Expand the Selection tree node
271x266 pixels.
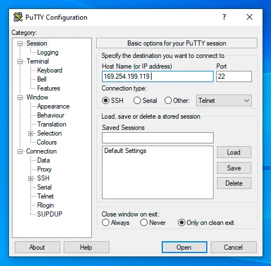click(30, 133)
